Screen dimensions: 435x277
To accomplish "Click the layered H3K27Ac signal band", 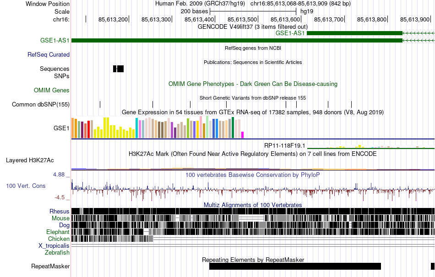I will (x=253, y=169).
